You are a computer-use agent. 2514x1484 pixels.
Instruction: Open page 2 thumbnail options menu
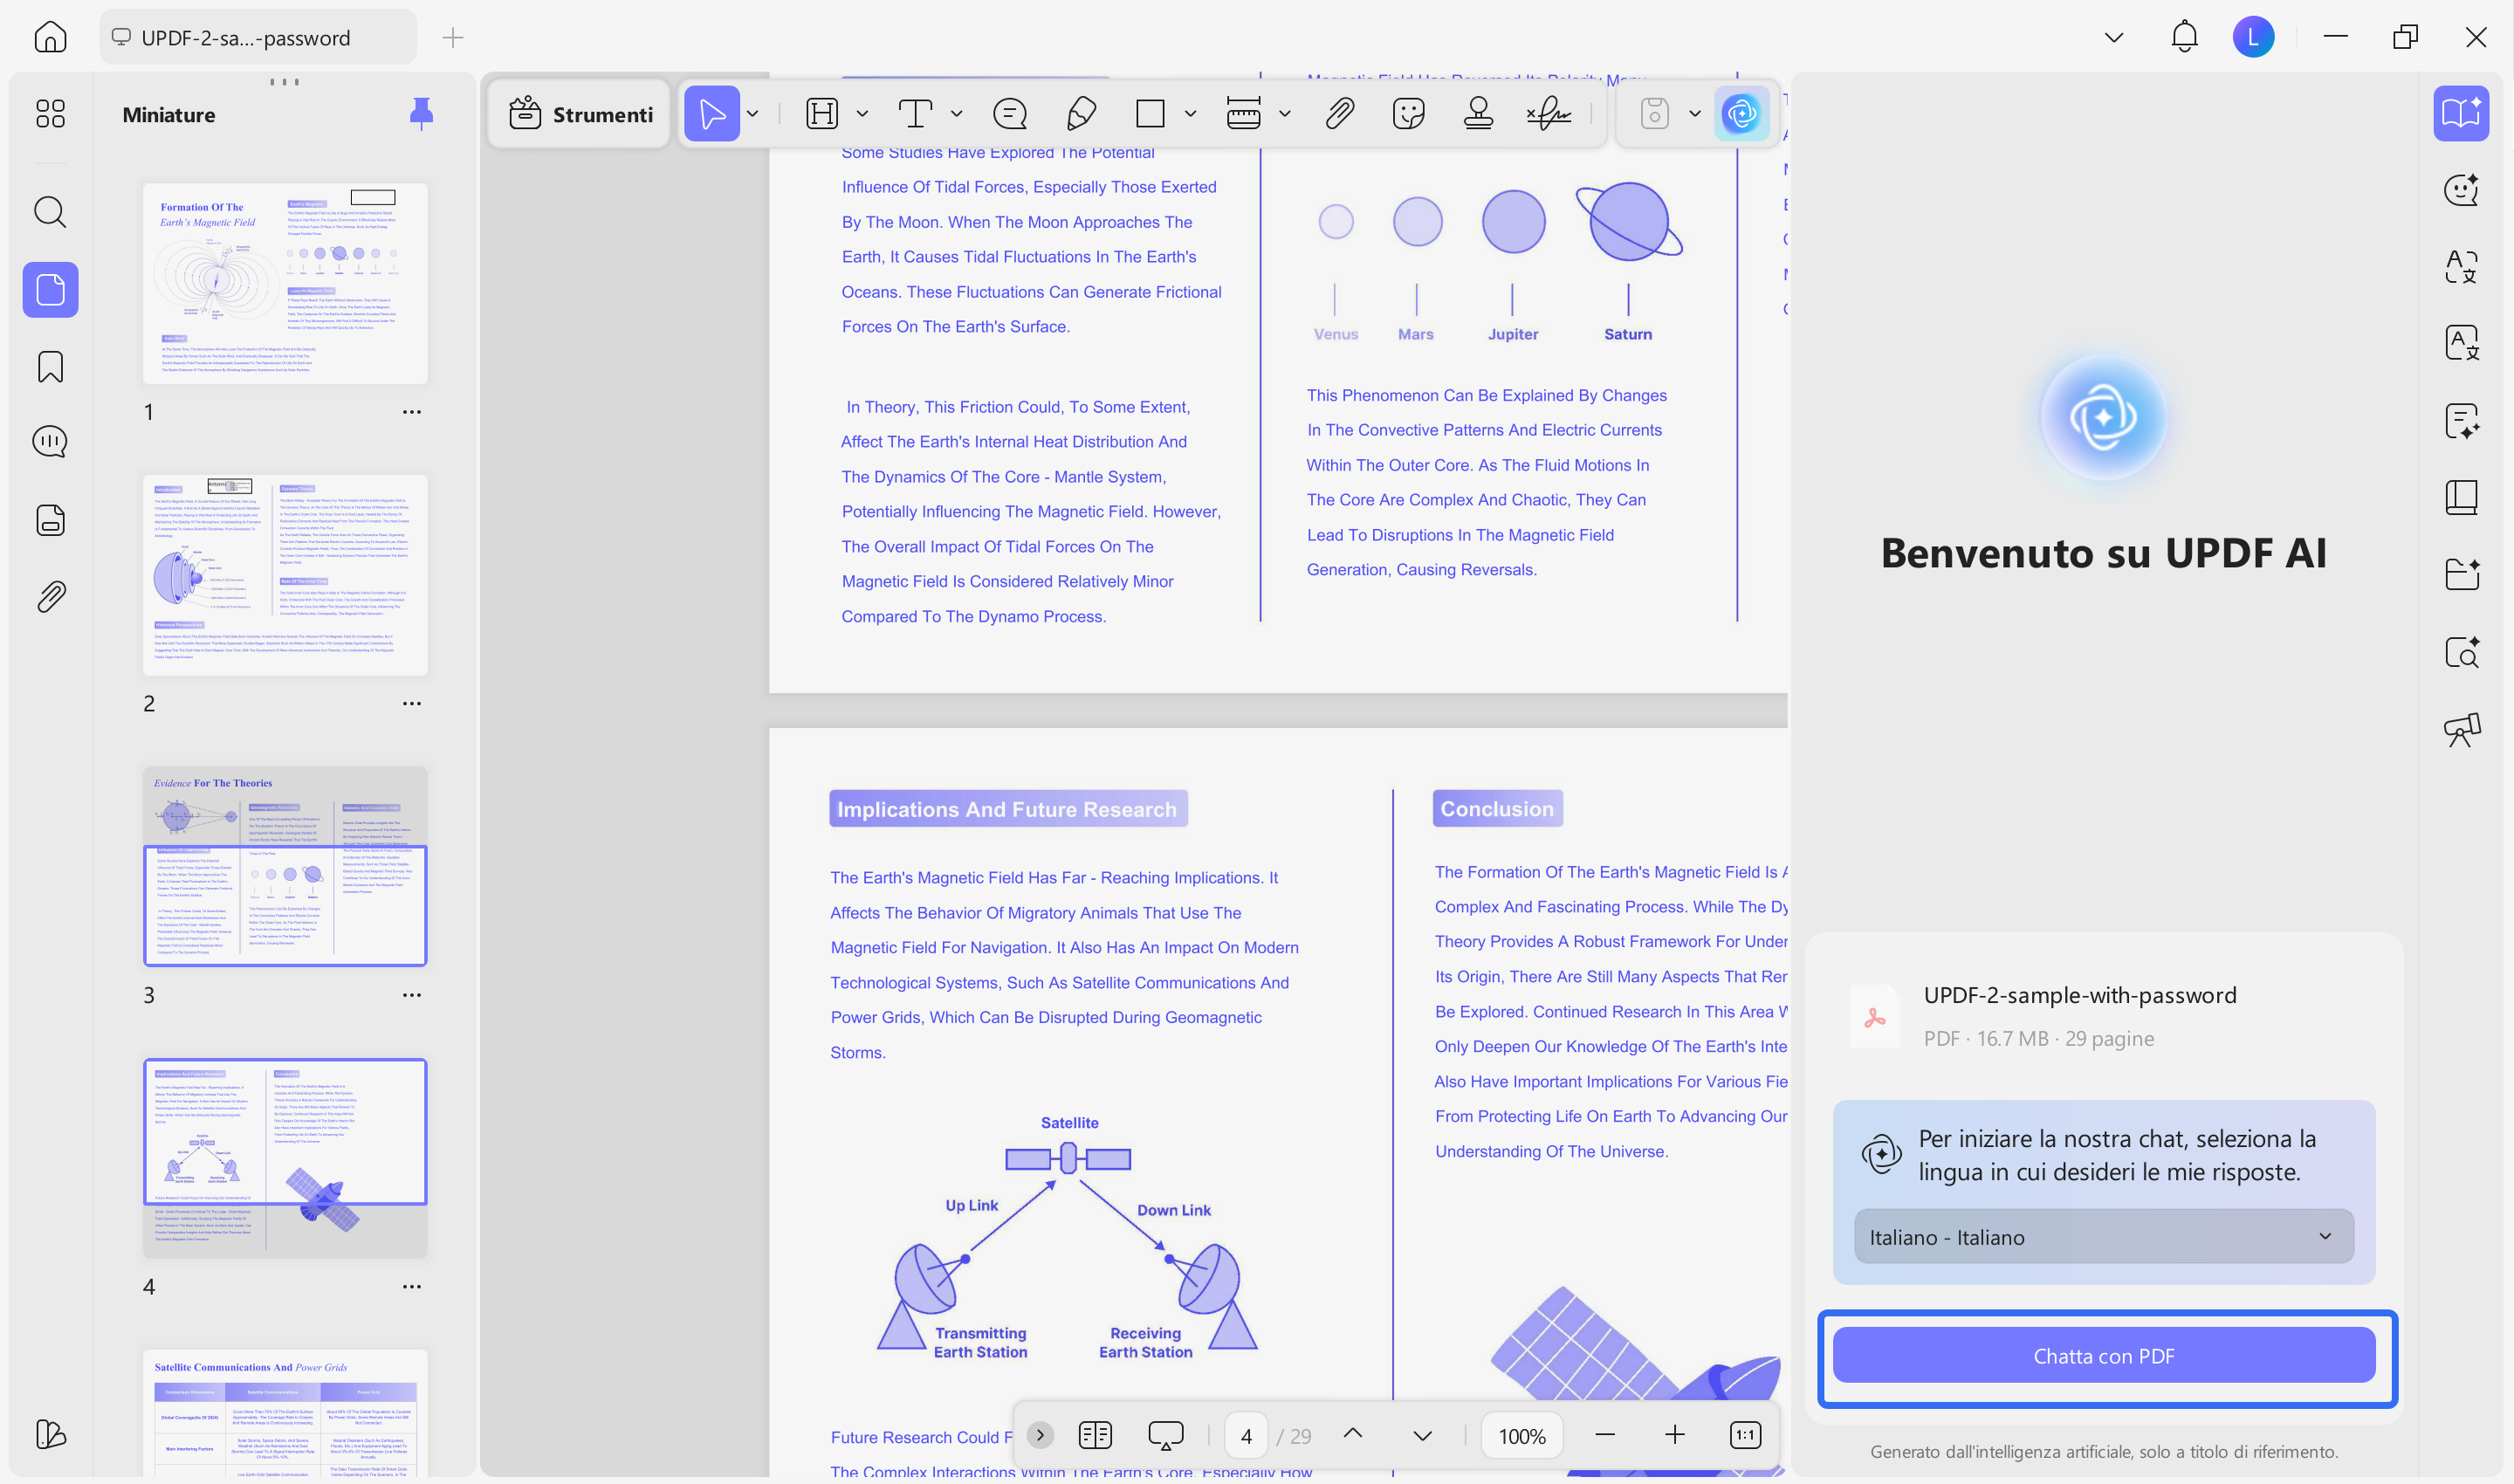(x=412, y=704)
